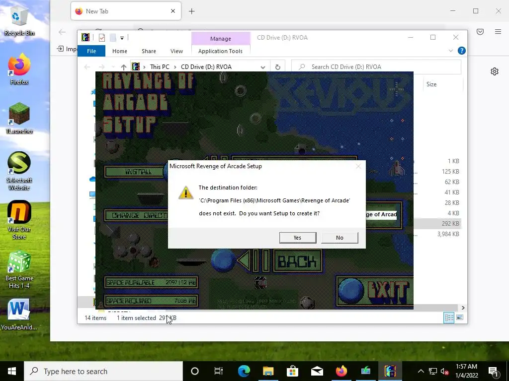
Task: Decline folder creation with No button
Action: pyautogui.click(x=339, y=238)
